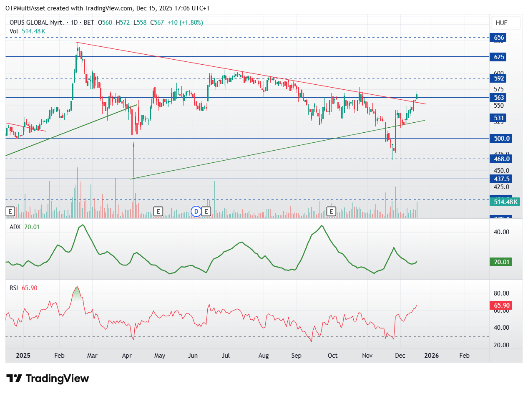Click the 2026 label on the time axis
Viewport: 528px width, 394px height.
pos(431,356)
